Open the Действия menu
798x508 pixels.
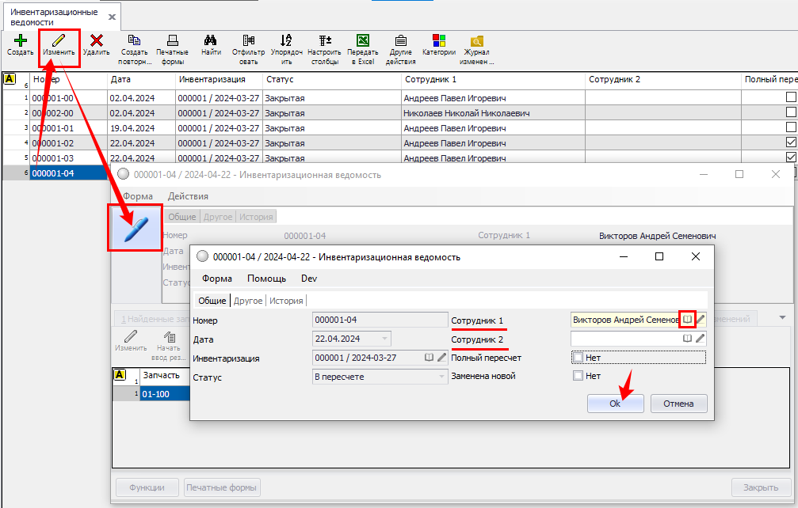point(188,196)
